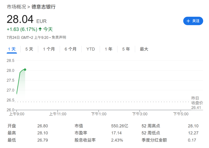The height and width of the screenshot is (148, 209).
Task: Click the 昨日收盘价 26.41 label
Action: pos(197,103)
